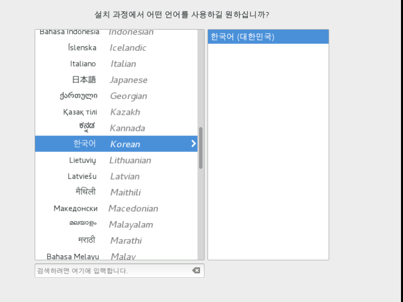Select Macedonian language row
Screen dimensions: 403x302
[x=116, y=208]
